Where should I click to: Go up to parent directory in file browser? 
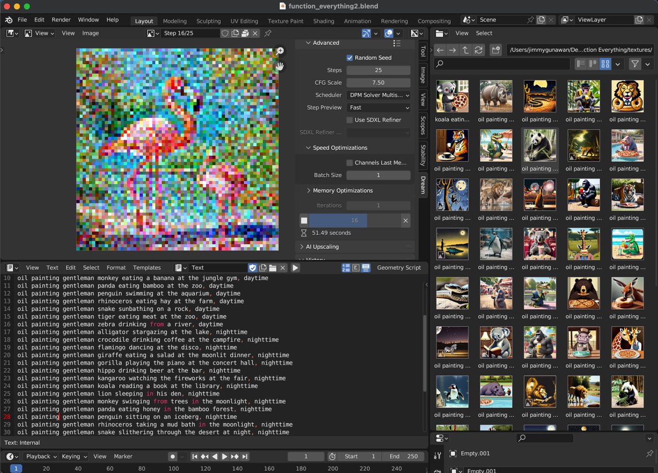coord(466,50)
